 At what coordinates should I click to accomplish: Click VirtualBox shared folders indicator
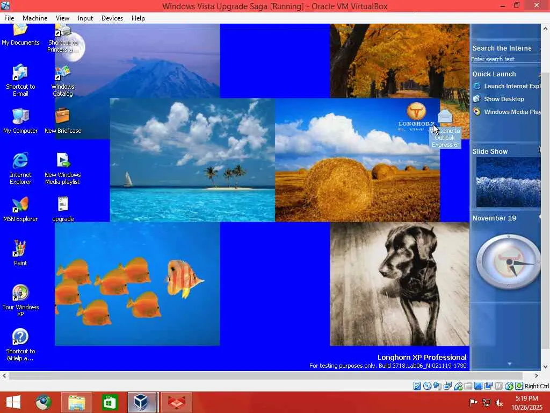point(468,386)
